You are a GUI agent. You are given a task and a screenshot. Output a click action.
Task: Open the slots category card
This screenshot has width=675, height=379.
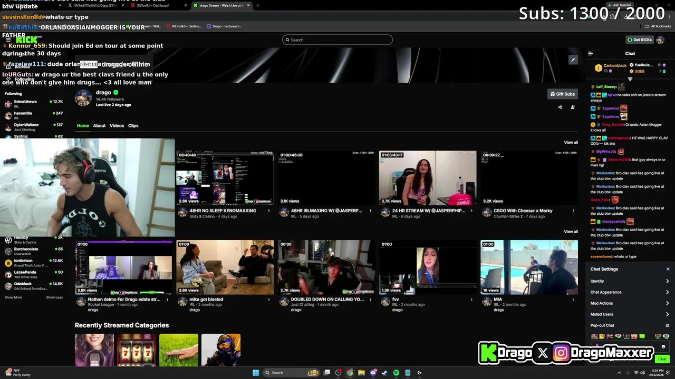[137, 350]
